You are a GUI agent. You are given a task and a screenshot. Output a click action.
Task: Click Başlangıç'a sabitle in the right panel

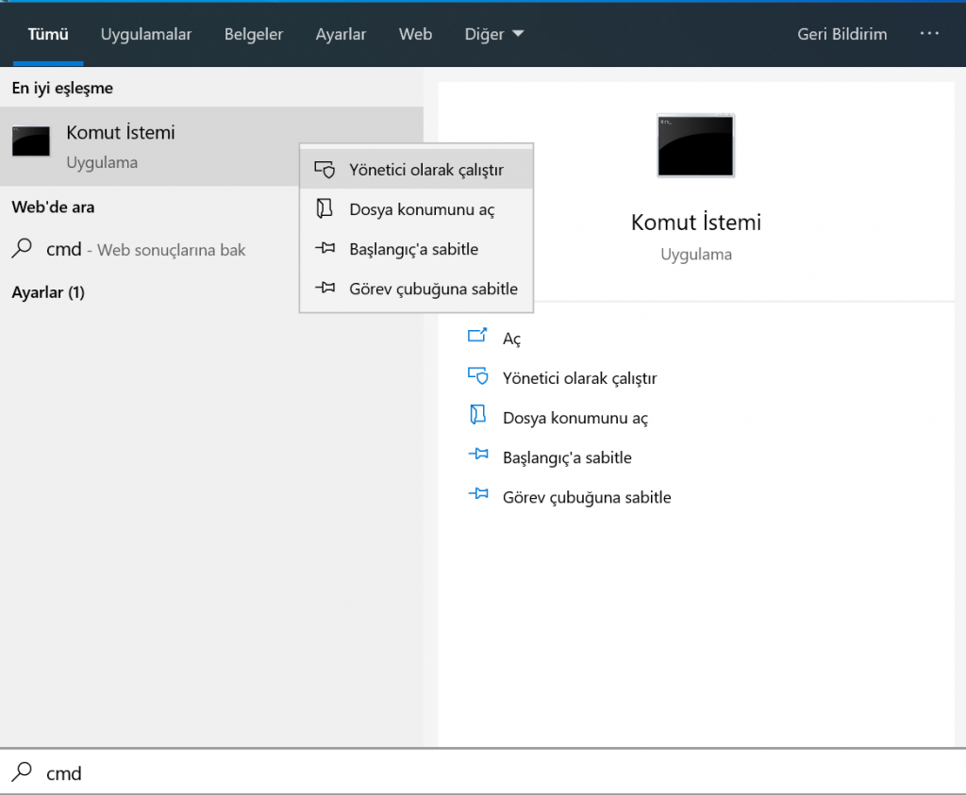(567, 457)
